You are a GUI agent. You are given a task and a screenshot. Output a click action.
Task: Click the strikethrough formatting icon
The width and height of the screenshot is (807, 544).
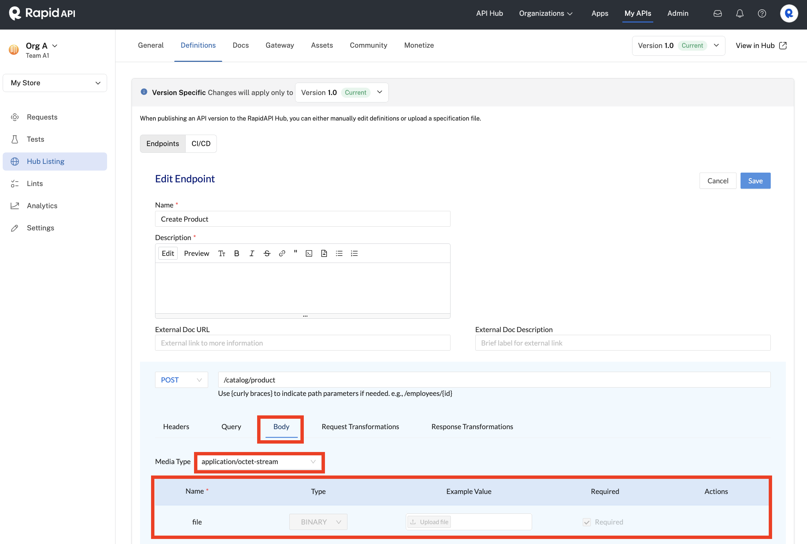(266, 253)
